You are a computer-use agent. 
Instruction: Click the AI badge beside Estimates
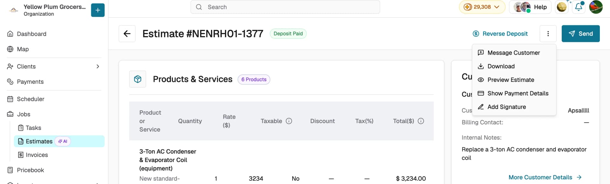(x=63, y=141)
